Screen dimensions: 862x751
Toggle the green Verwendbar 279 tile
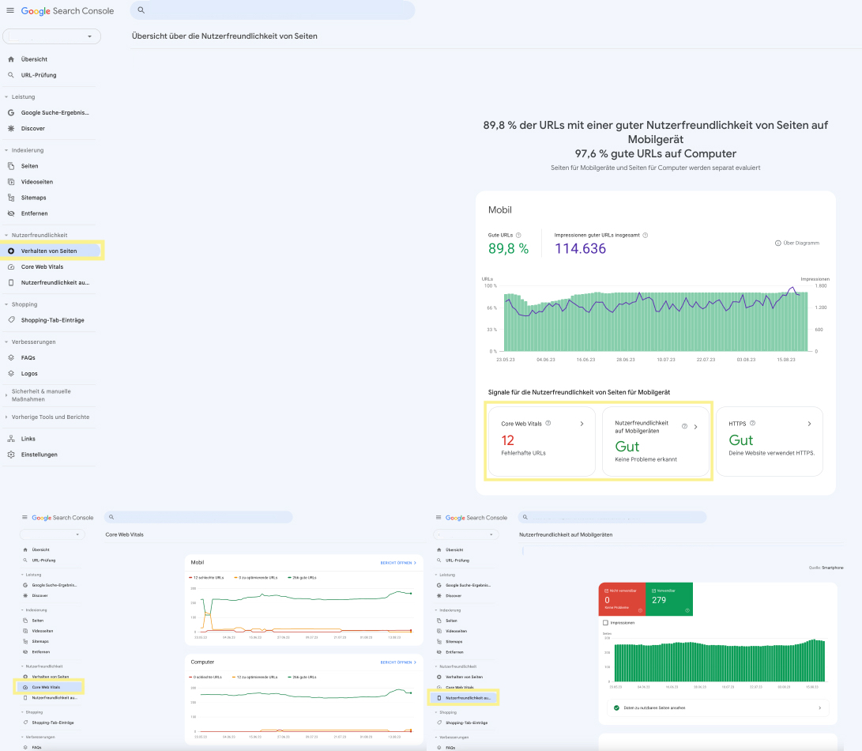click(669, 599)
